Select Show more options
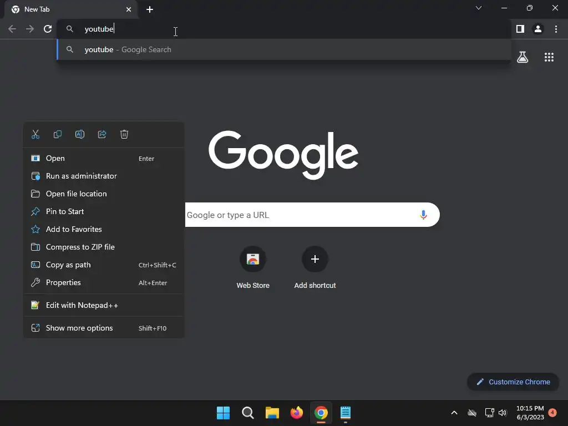 [x=104, y=328]
